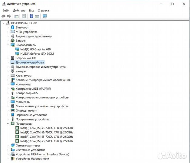Click the Bluetooth category icon
Viewport: 190px width, 163px height.
[12, 27]
